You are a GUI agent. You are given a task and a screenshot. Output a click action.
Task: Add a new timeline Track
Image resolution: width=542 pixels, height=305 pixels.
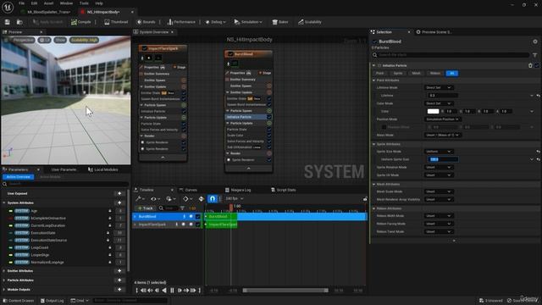tap(145, 208)
